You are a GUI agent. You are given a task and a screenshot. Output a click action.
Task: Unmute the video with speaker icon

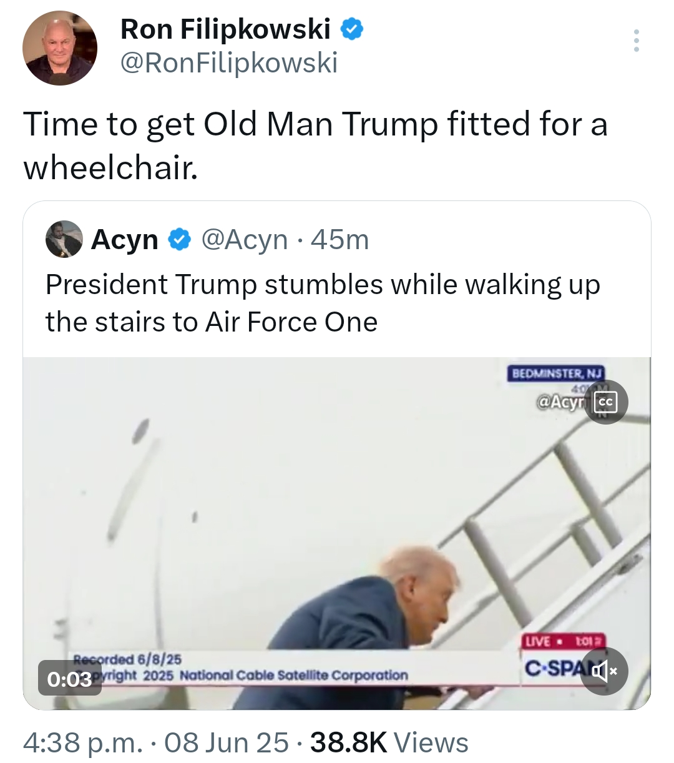point(604,670)
